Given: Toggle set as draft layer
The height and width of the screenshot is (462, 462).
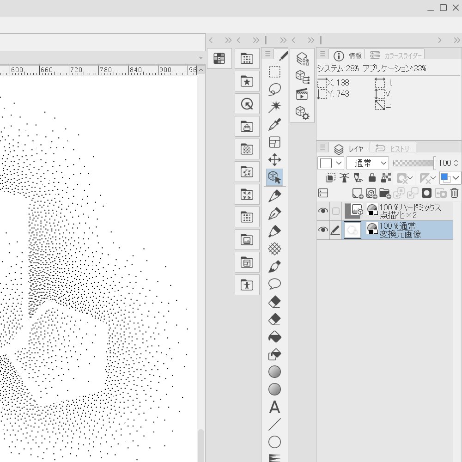Looking at the screenshot, I should click(358, 178).
